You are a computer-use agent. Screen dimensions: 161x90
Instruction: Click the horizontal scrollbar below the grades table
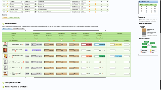[69, 77]
